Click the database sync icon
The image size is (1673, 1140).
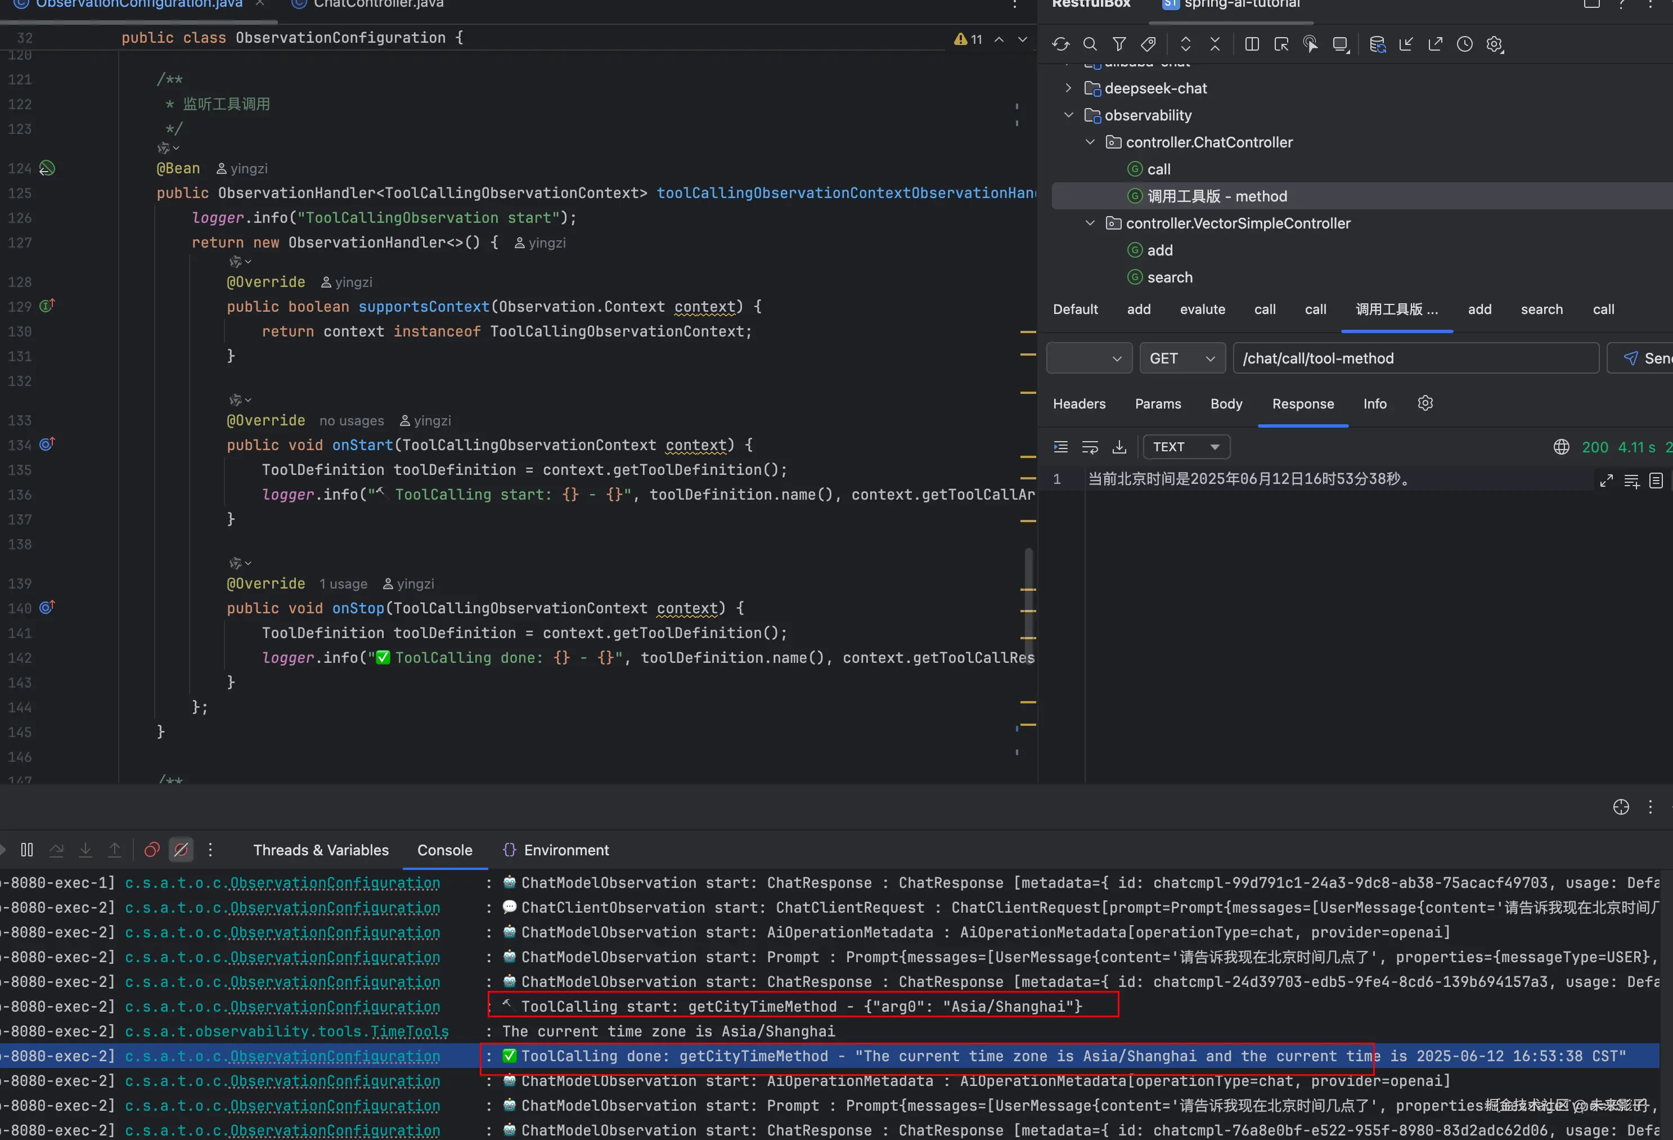tap(1377, 44)
